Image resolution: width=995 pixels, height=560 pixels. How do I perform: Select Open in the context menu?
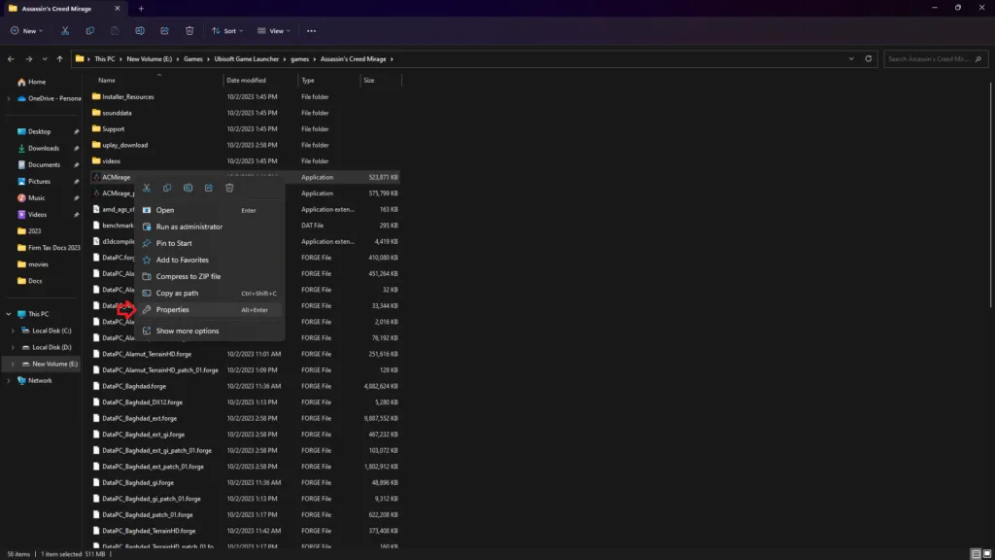209,210
